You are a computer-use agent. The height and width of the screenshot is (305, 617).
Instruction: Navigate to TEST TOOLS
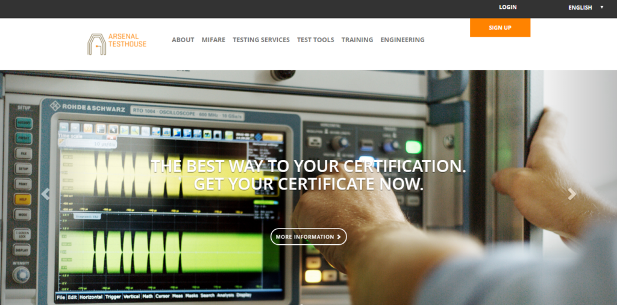coord(315,40)
